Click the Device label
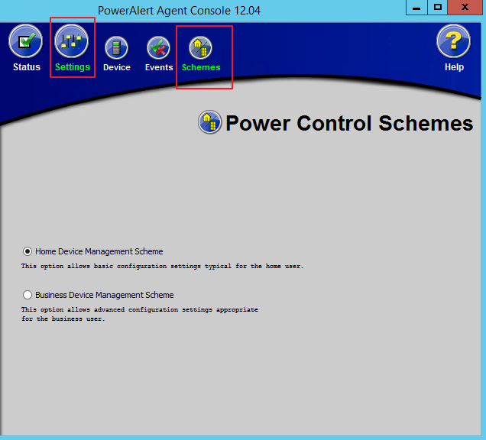This screenshot has width=486, height=440. [117, 67]
